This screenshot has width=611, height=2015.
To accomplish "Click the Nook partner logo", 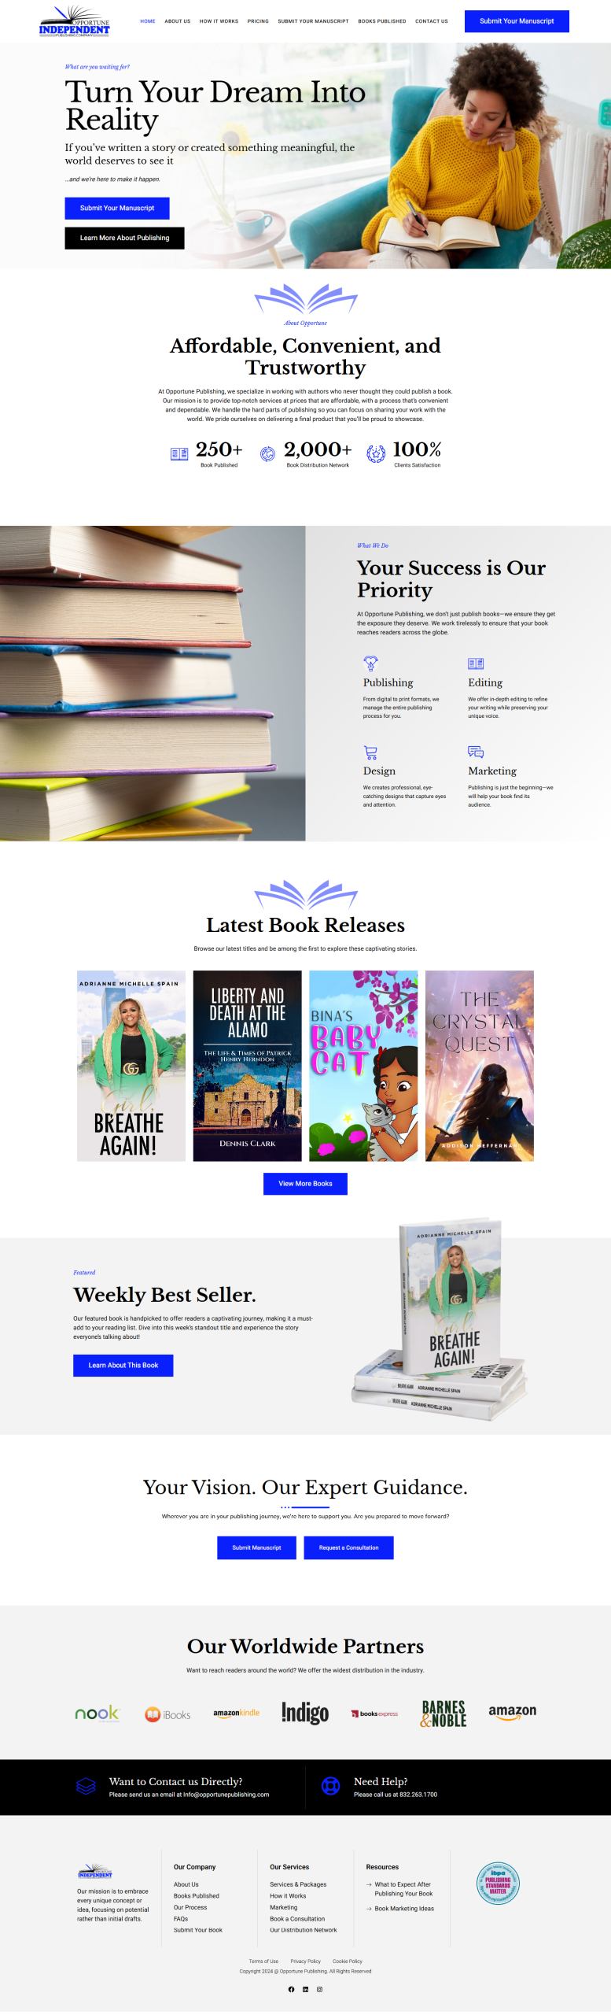I will pos(98,1713).
